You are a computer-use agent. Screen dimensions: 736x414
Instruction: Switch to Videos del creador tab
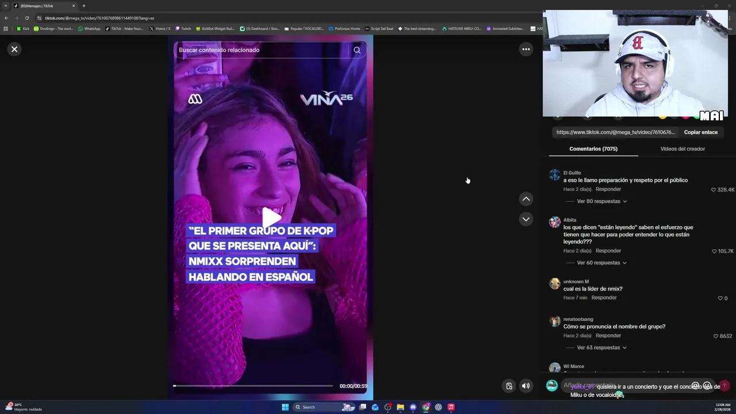click(683, 149)
